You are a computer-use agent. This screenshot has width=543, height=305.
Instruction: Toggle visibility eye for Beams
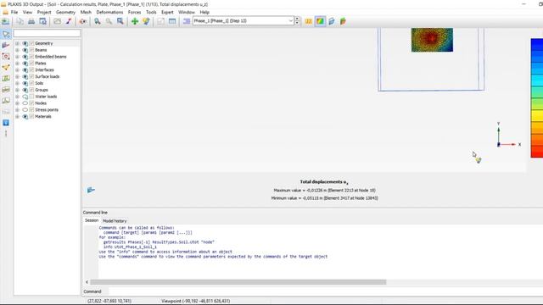click(25, 50)
